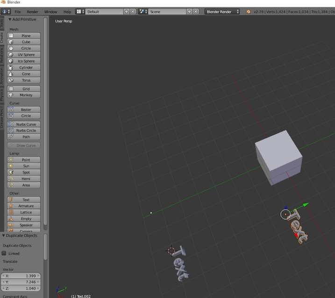The width and height of the screenshot is (335, 298).
Task: Add an Armature object
Action: point(24,206)
